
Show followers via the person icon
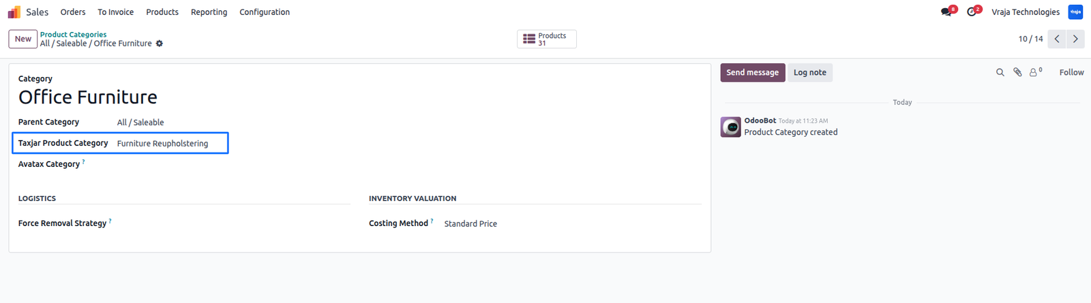(1035, 71)
